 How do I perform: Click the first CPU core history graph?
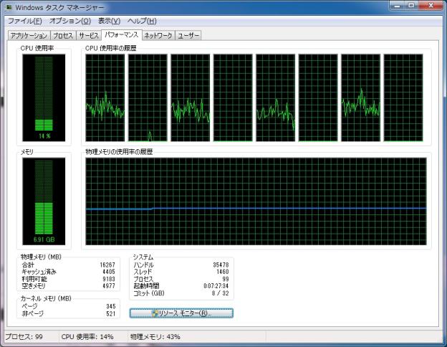[105, 98]
